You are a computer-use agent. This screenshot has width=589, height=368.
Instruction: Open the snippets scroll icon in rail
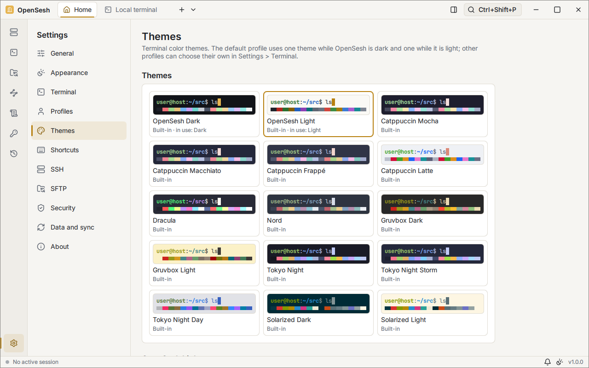click(14, 113)
